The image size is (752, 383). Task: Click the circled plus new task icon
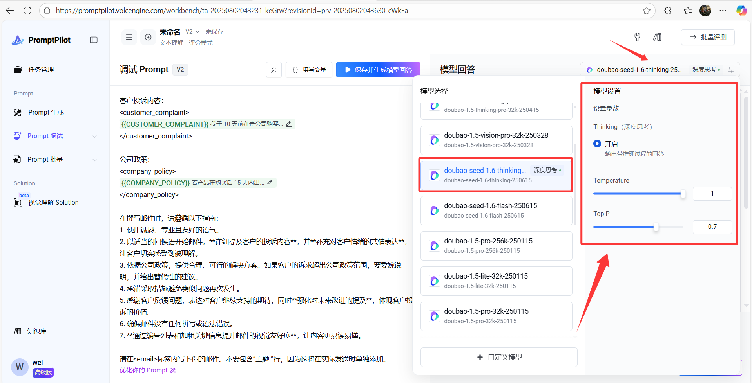[148, 37]
